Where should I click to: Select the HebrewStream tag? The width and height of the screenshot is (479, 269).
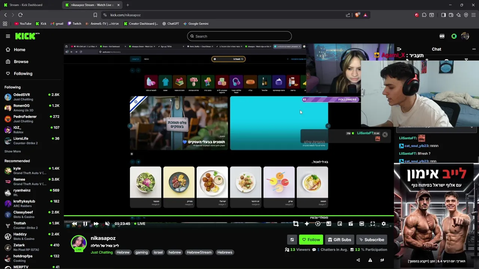pos(199,252)
